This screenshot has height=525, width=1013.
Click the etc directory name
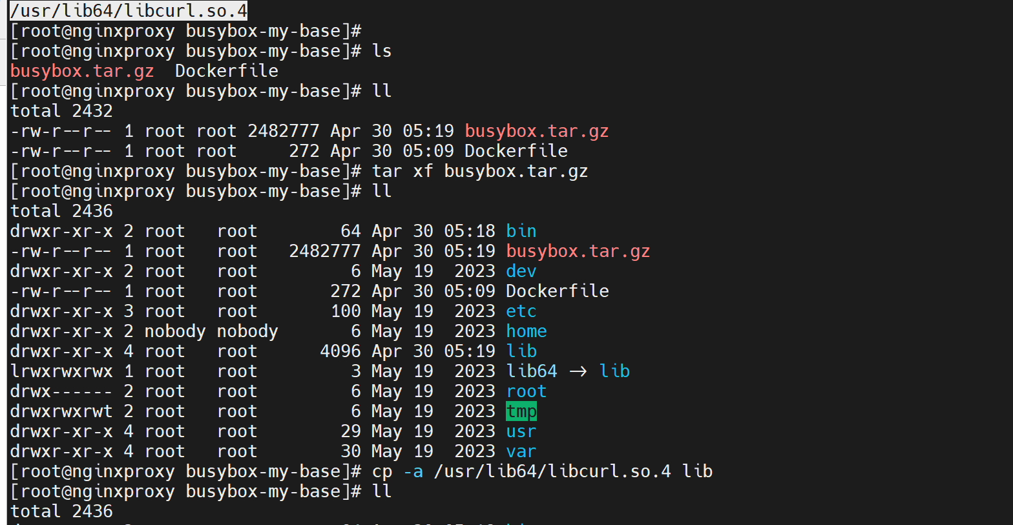(521, 311)
